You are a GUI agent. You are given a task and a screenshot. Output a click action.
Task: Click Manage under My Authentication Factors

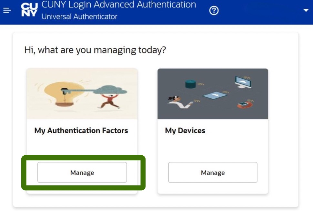(x=82, y=172)
